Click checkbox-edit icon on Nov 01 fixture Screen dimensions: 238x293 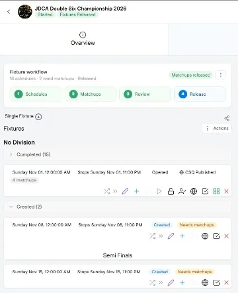click(x=205, y=191)
